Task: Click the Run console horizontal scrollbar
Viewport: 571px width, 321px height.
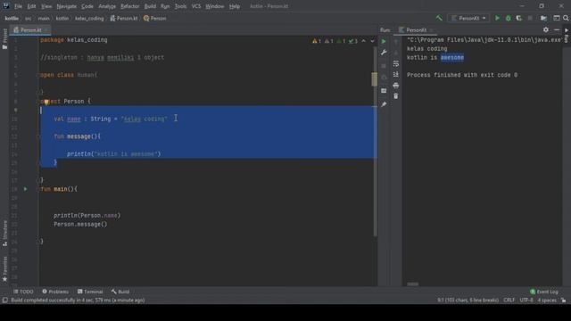Action: pos(412,284)
